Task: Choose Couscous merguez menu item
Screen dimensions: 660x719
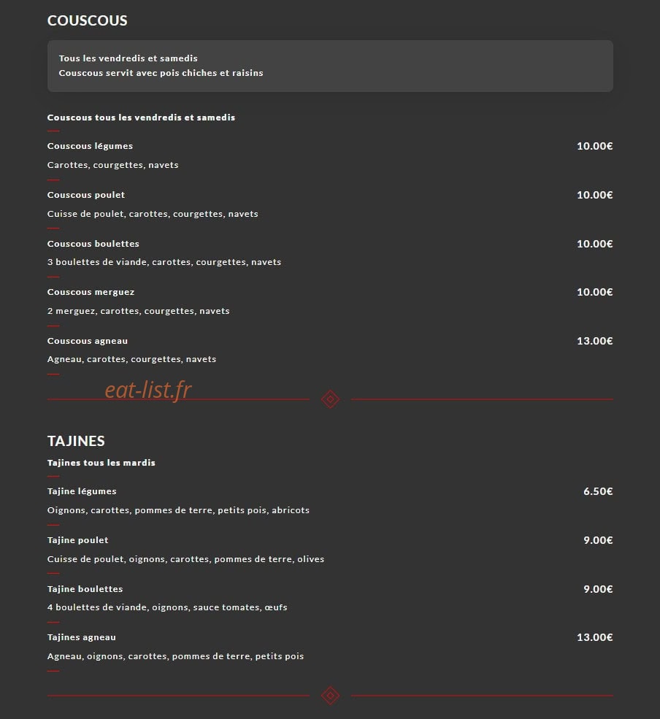Action: click(x=91, y=292)
